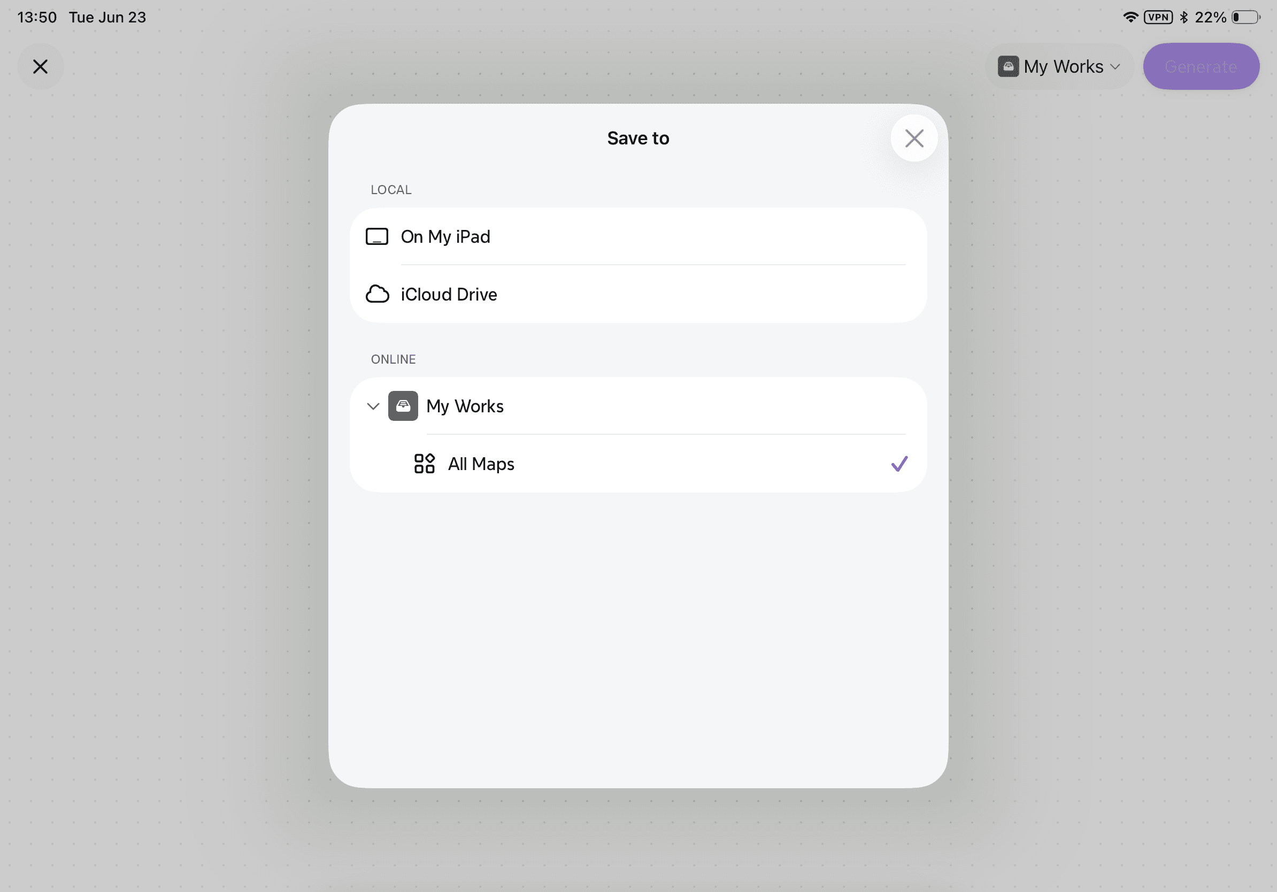Screen dimensions: 1277x892
Task: Click the iPad device icon
Action: (376, 236)
